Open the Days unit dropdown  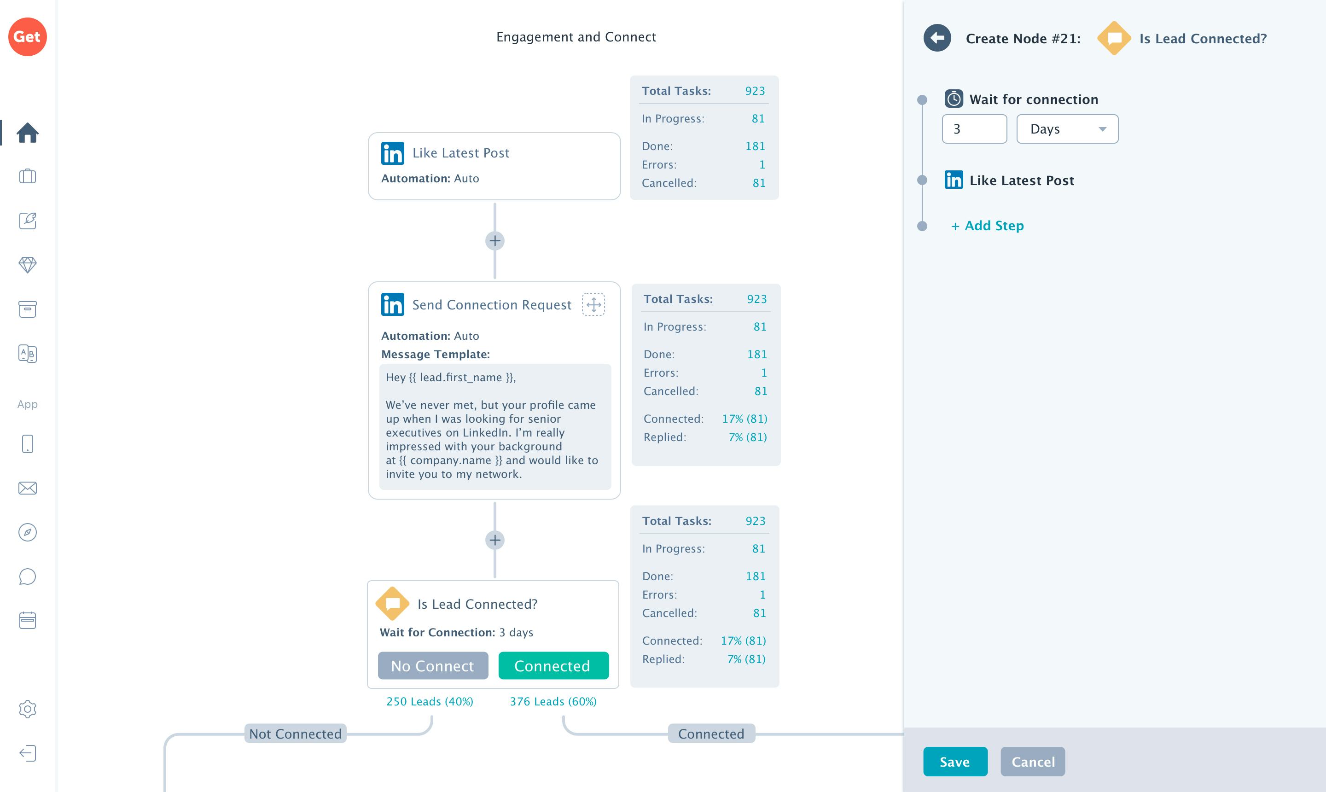(x=1067, y=128)
